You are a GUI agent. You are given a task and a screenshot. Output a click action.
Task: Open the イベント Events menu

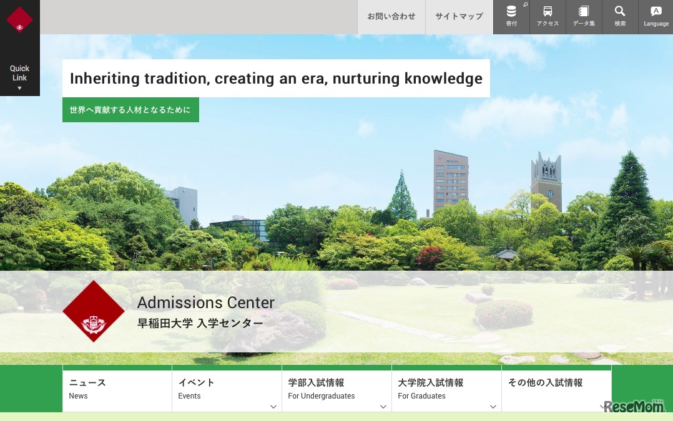pos(227,389)
